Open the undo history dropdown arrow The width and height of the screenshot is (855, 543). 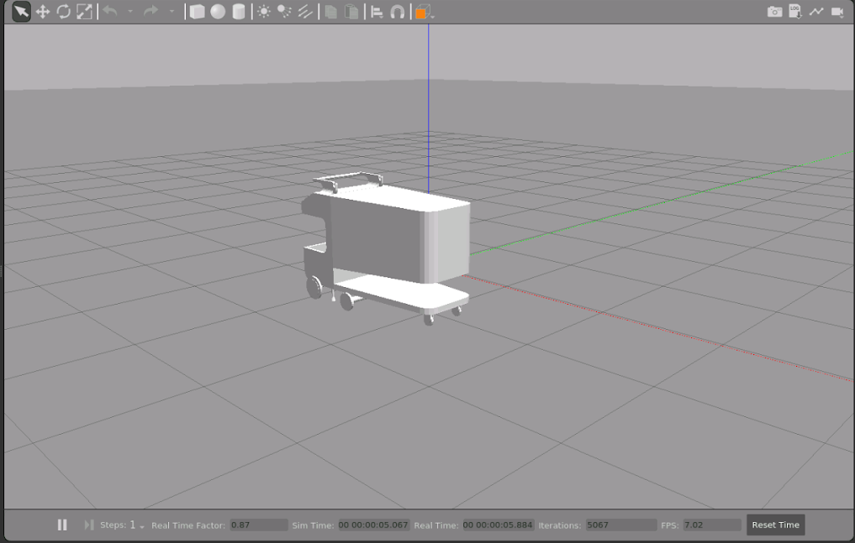(x=130, y=12)
